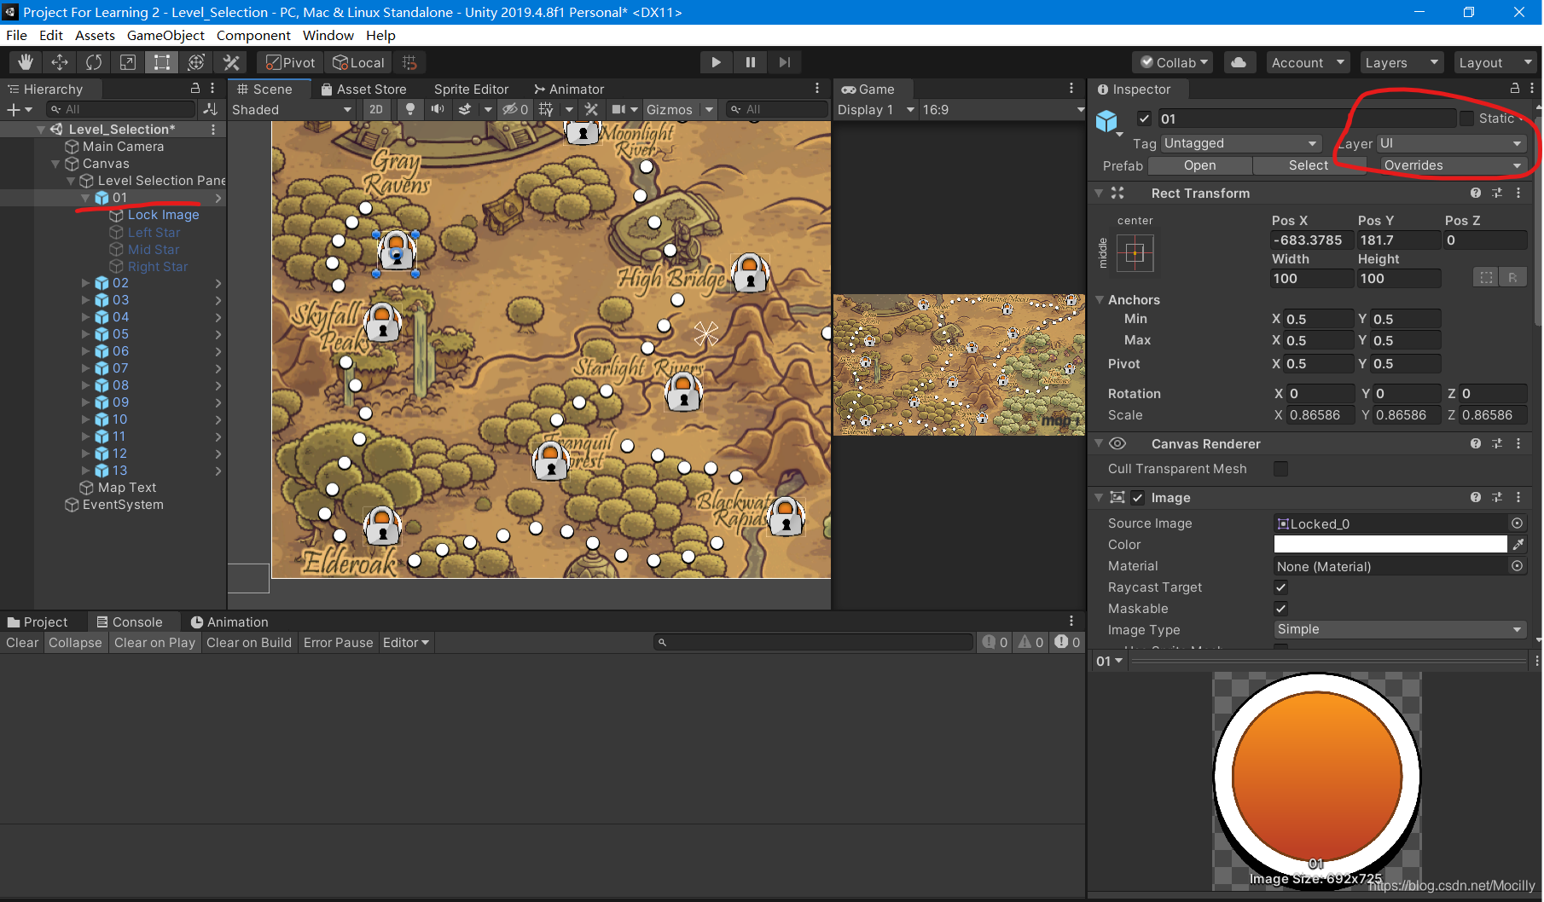Select the Rotate tool
Image resolution: width=1544 pixels, height=902 pixels.
click(x=94, y=62)
